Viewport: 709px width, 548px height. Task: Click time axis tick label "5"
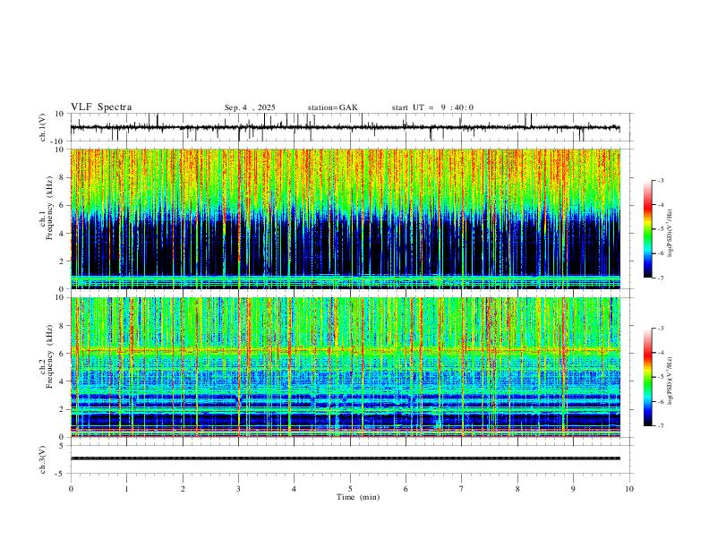[350, 489]
